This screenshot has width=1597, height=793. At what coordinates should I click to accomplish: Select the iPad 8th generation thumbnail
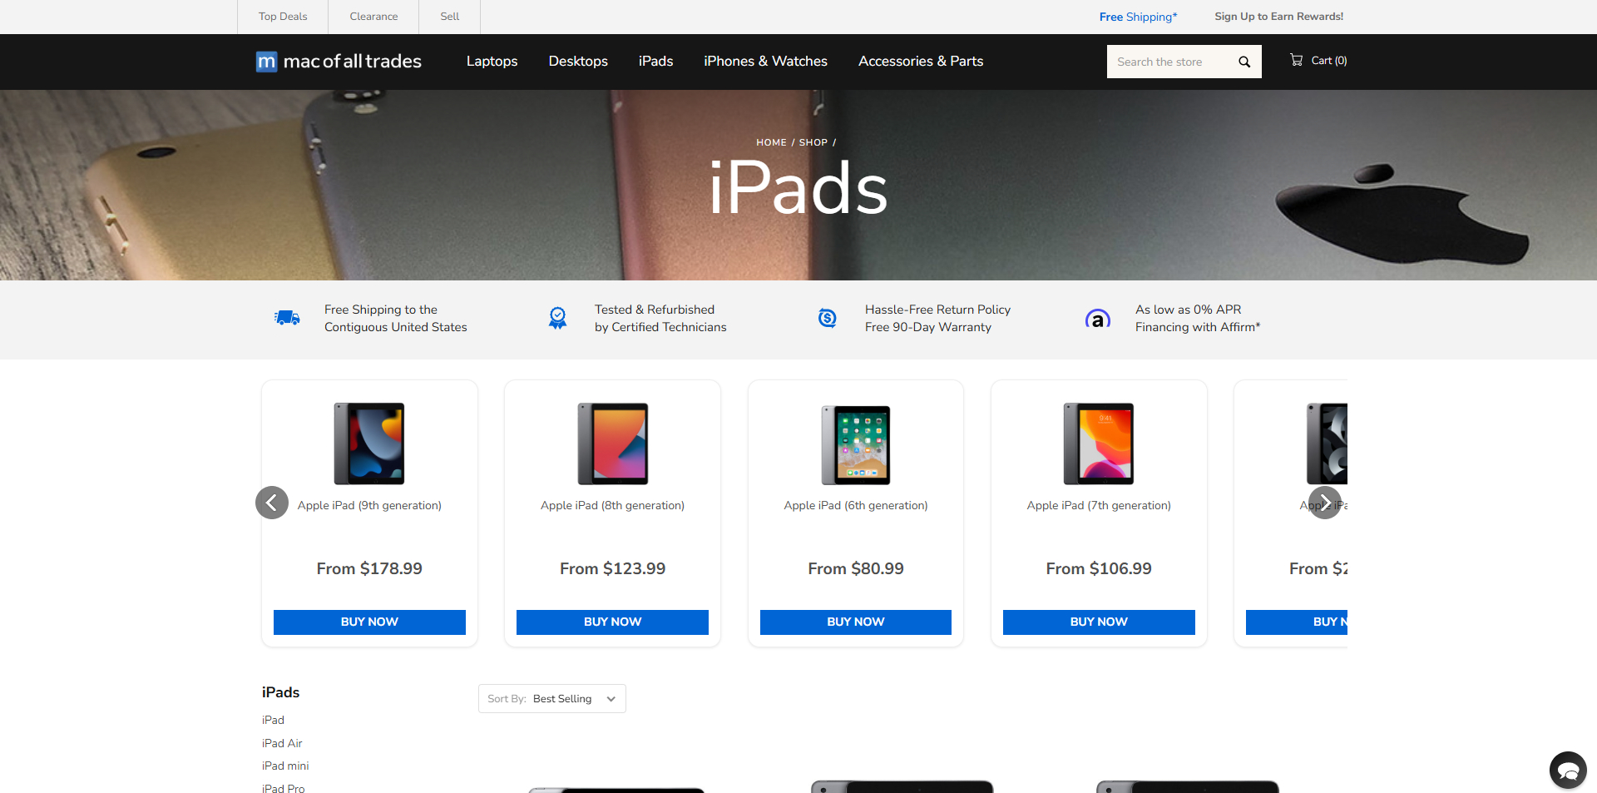(x=613, y=444)
